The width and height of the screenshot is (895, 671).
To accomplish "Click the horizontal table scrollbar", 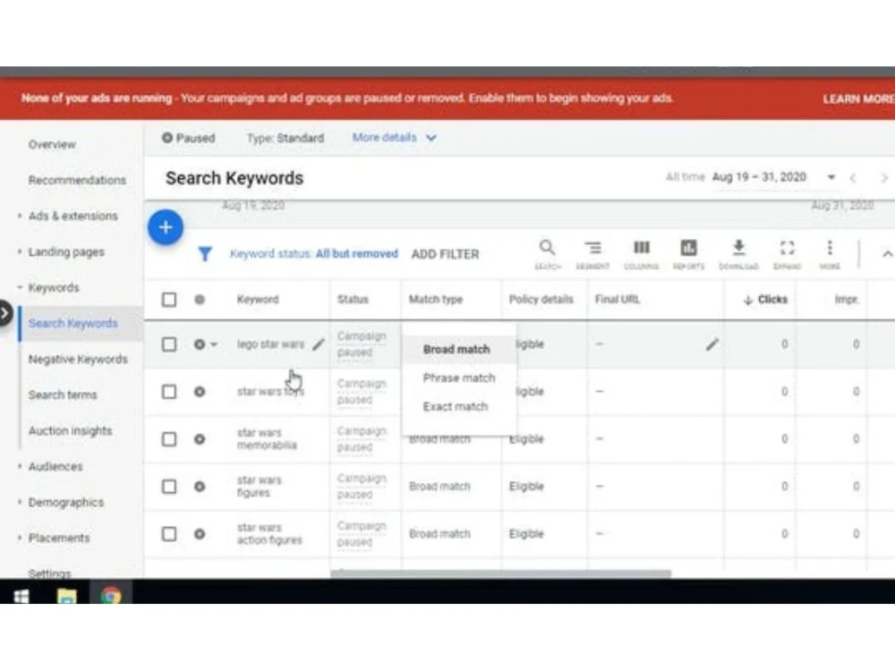I will [x=500, y=573].
